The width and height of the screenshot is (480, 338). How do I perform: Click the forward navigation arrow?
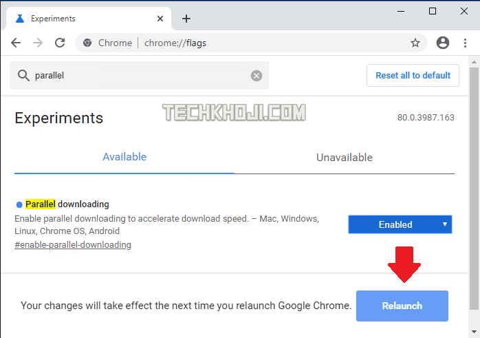[x=38, y=43]
